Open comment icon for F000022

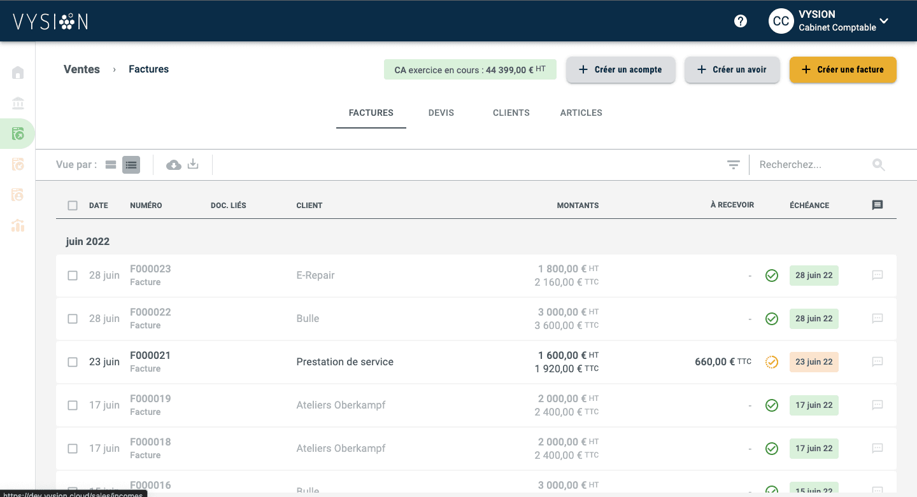(x=878, y=318)
